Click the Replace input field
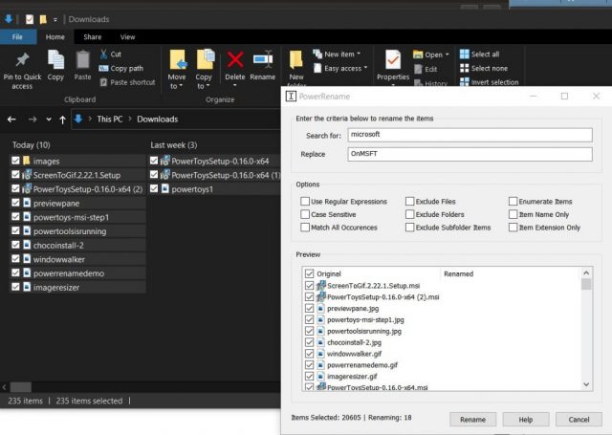 coord(470,154)
